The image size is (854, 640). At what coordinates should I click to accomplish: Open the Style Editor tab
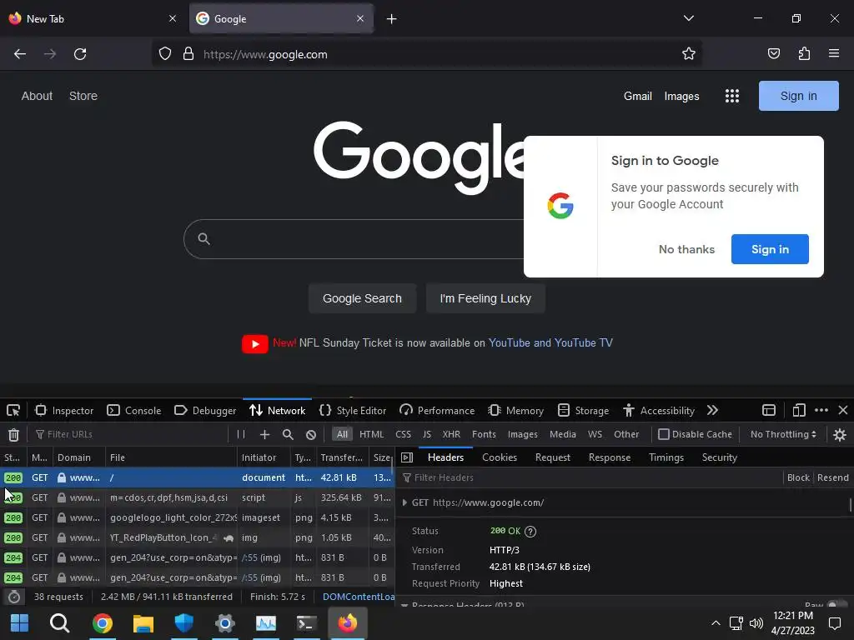[x=353, y=410]
